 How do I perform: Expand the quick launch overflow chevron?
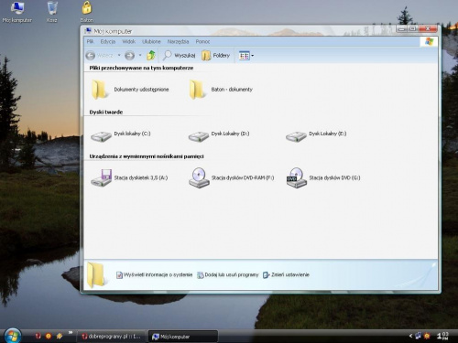tap(71, 332)
